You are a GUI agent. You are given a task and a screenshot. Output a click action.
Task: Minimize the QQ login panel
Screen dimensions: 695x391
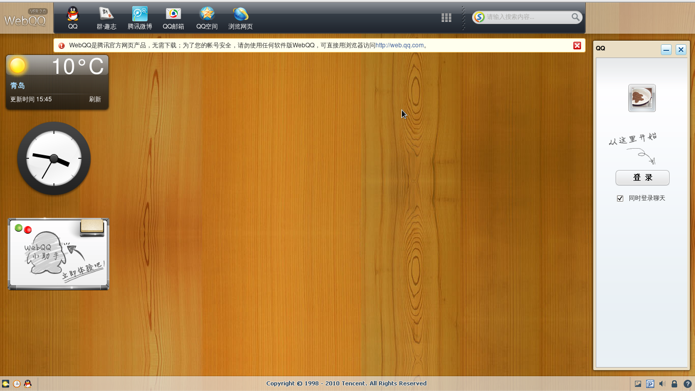666,49
